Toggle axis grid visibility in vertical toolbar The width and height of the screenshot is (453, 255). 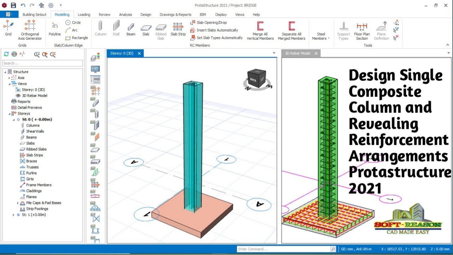point(95,90)
